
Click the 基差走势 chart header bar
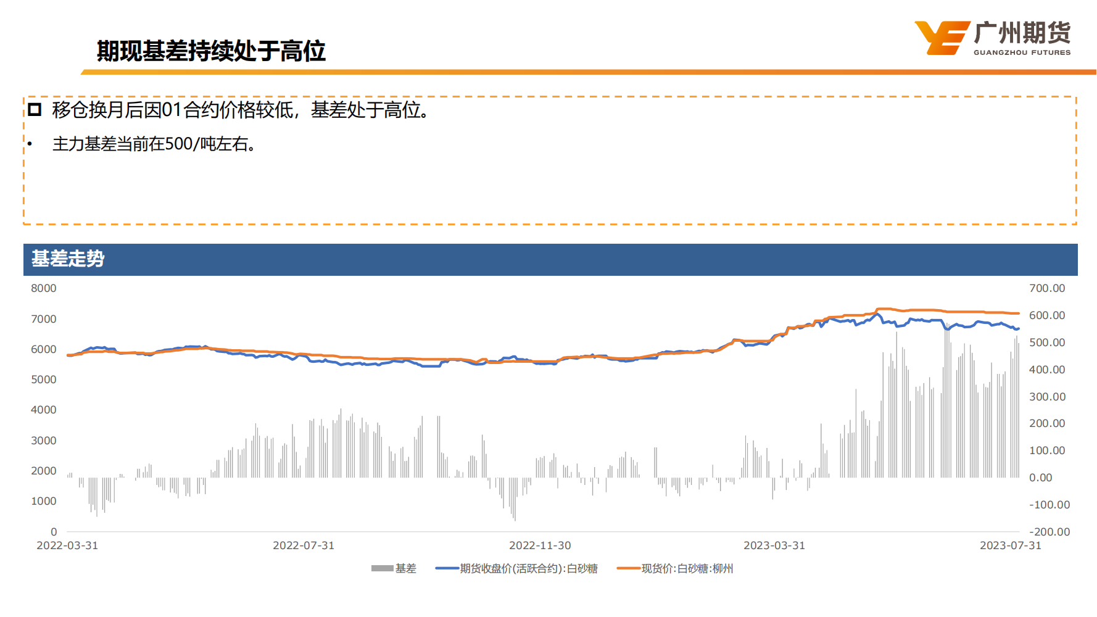550,259
